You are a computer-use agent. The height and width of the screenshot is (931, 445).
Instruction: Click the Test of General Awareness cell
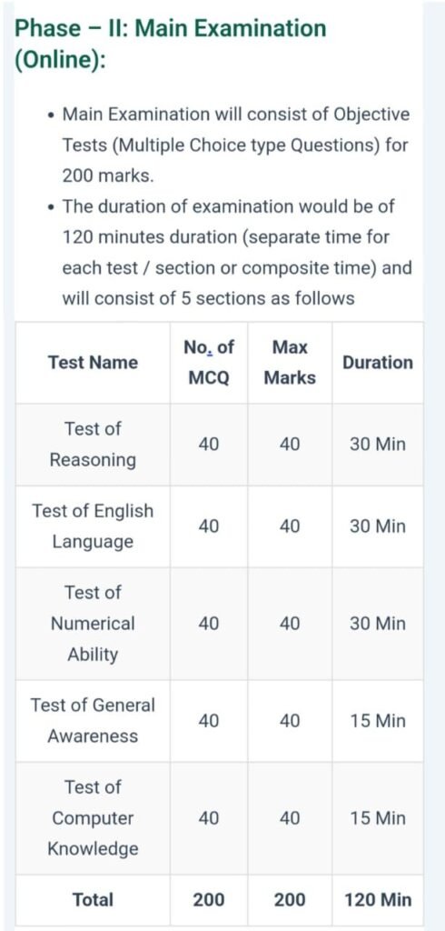pos(93,721)
